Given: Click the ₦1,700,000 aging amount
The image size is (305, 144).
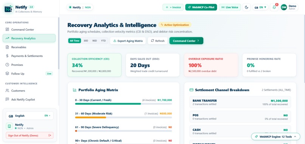Looking at the screenshot, I should point(165,100).
